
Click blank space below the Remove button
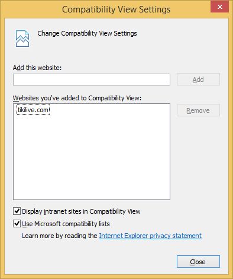[x=198, y=158]
